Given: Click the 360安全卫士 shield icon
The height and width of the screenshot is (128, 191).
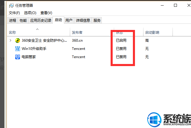Looking at the screenshot, I should point(18,41).
